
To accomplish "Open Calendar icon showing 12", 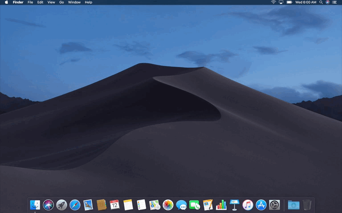I will [x=115, y=205].
